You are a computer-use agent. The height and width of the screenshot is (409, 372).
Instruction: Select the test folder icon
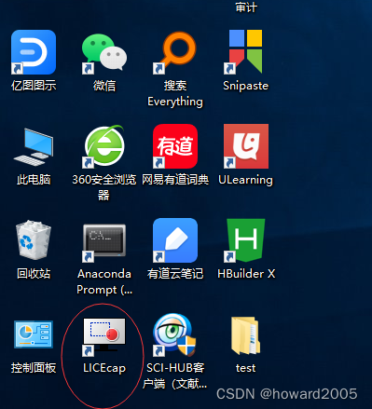(x=246, y=335)
